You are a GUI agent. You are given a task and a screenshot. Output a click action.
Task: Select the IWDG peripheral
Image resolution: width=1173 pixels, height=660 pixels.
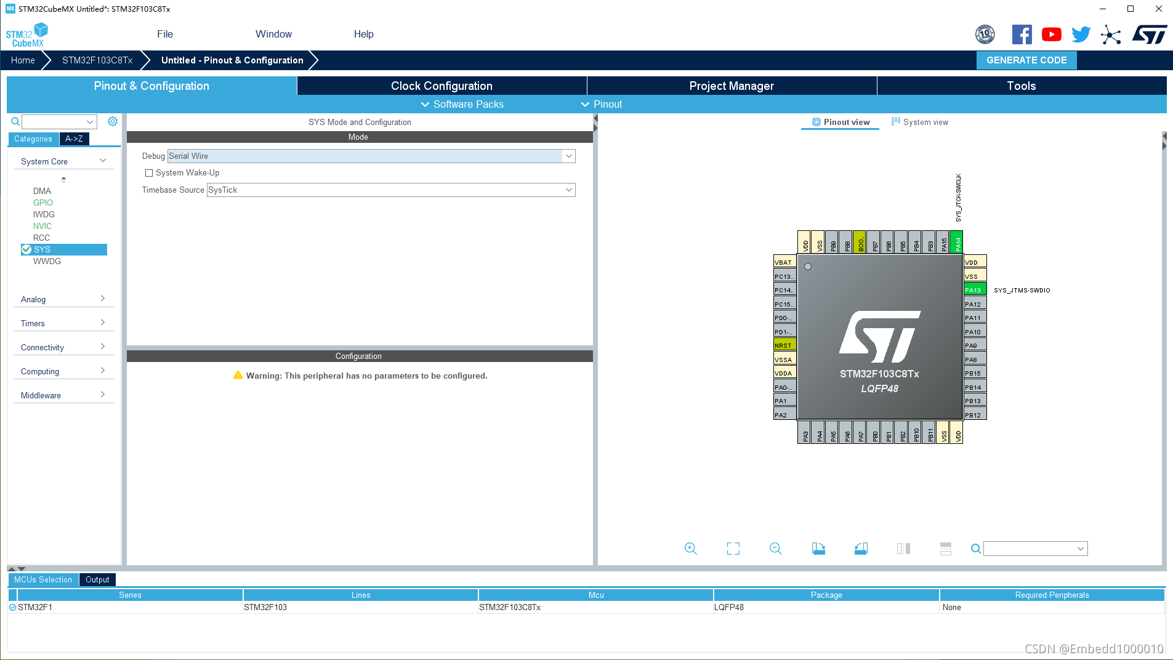coord(44,214)
